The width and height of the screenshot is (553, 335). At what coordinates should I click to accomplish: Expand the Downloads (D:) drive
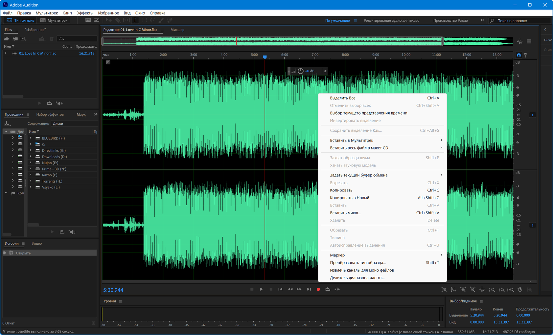click(30, 157)
